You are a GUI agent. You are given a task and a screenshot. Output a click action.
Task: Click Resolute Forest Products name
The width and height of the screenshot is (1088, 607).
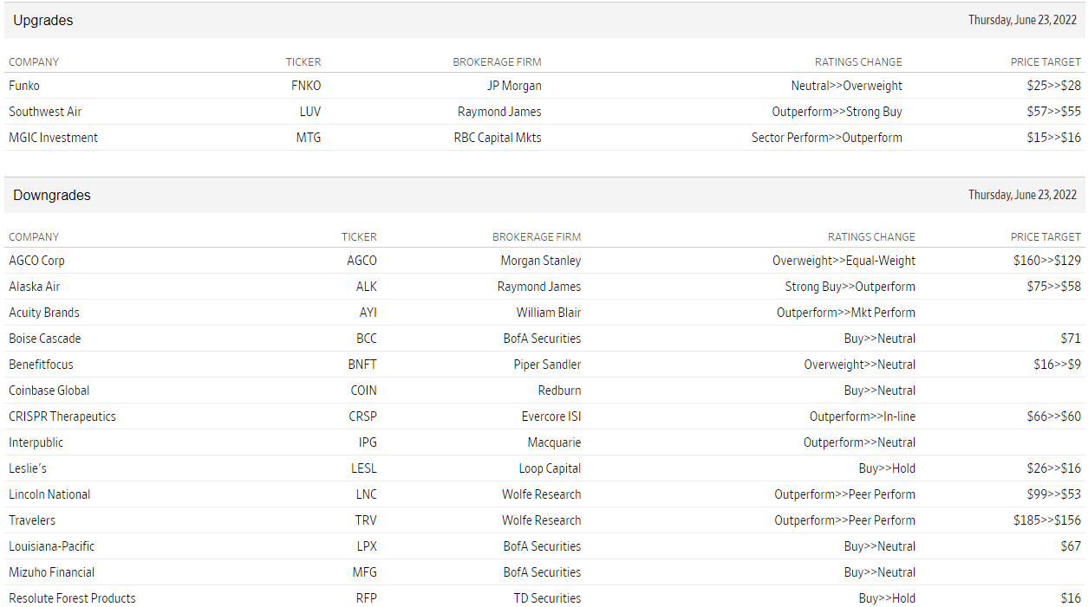[x=72, y=598]
